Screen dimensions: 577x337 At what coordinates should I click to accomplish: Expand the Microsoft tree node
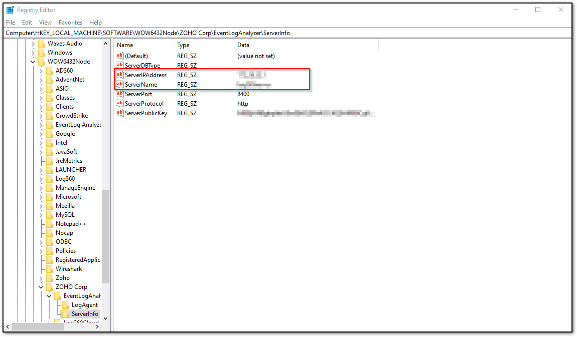41,197
